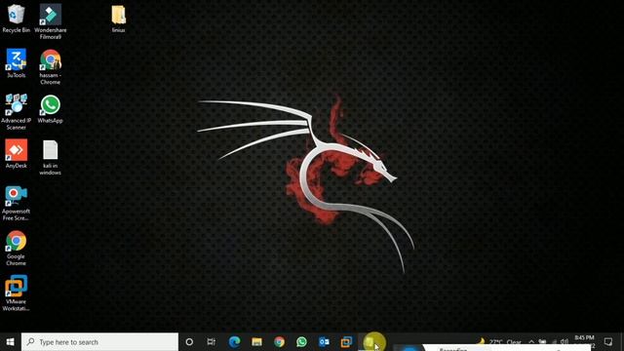Open the Windows Start menu
The width and height of the screenshot is (624, 351).
pyautogui.click(x=11, y=342)
